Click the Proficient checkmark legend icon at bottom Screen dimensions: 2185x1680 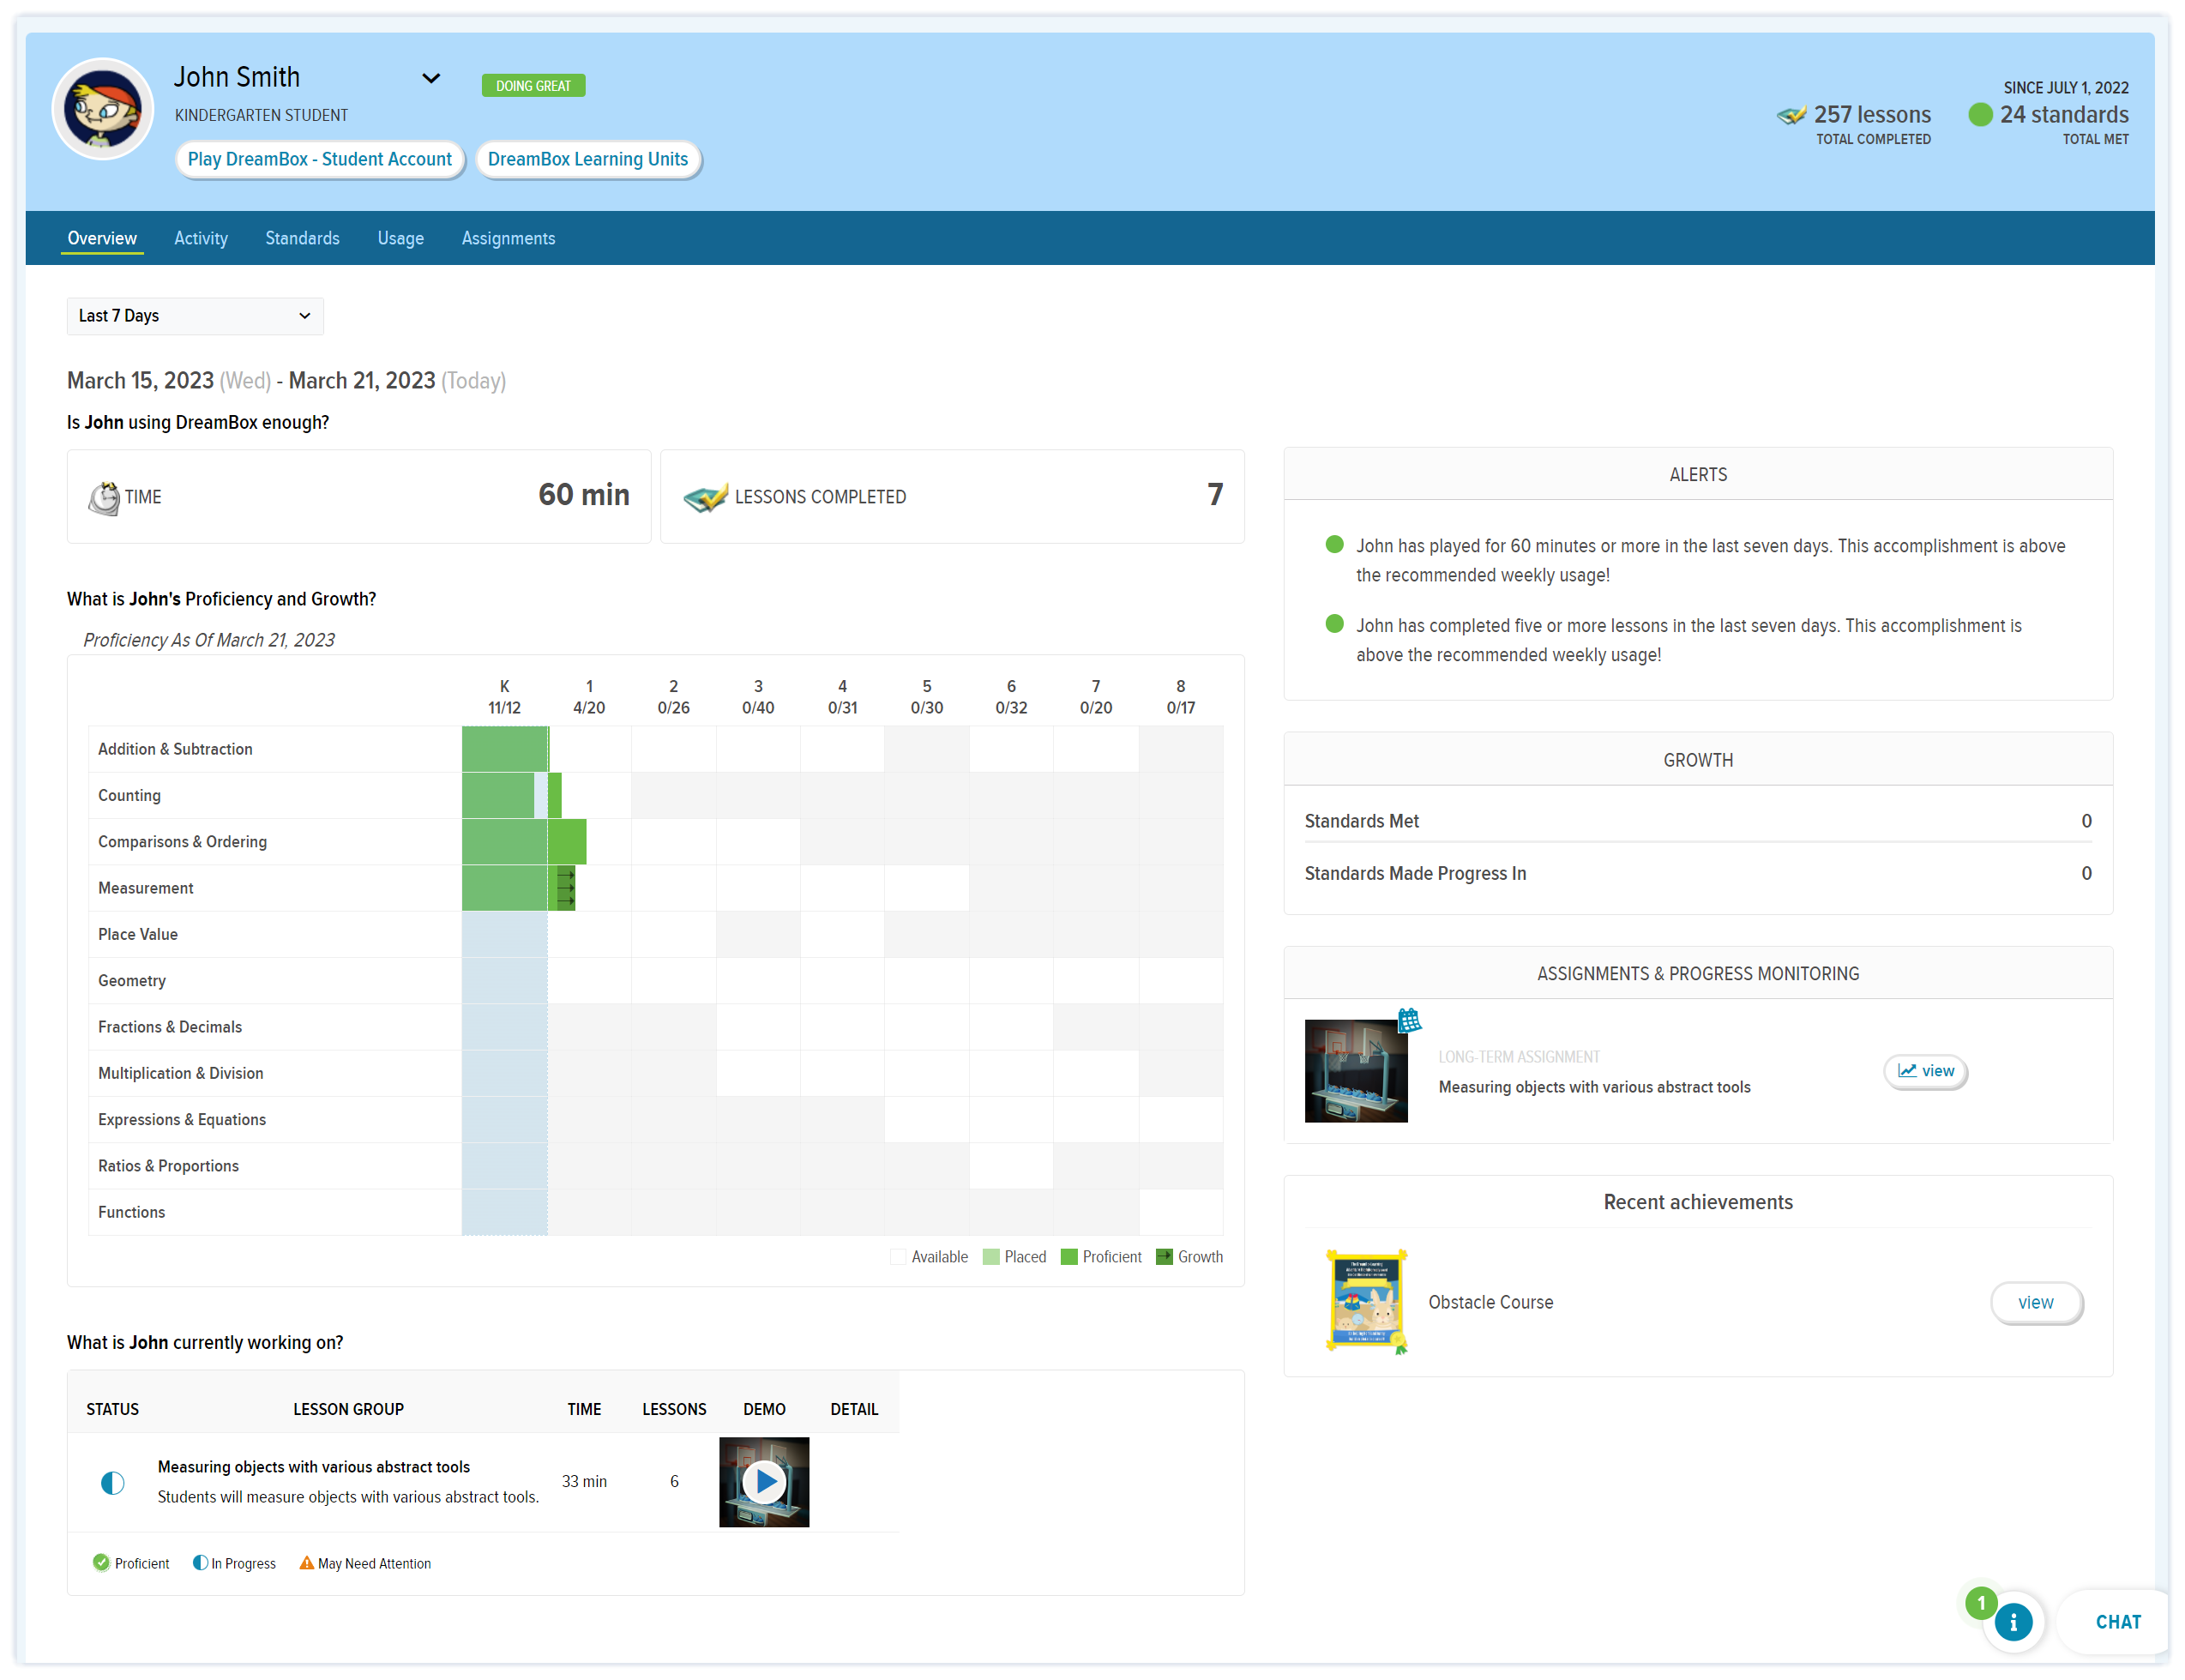(101, 1563)
